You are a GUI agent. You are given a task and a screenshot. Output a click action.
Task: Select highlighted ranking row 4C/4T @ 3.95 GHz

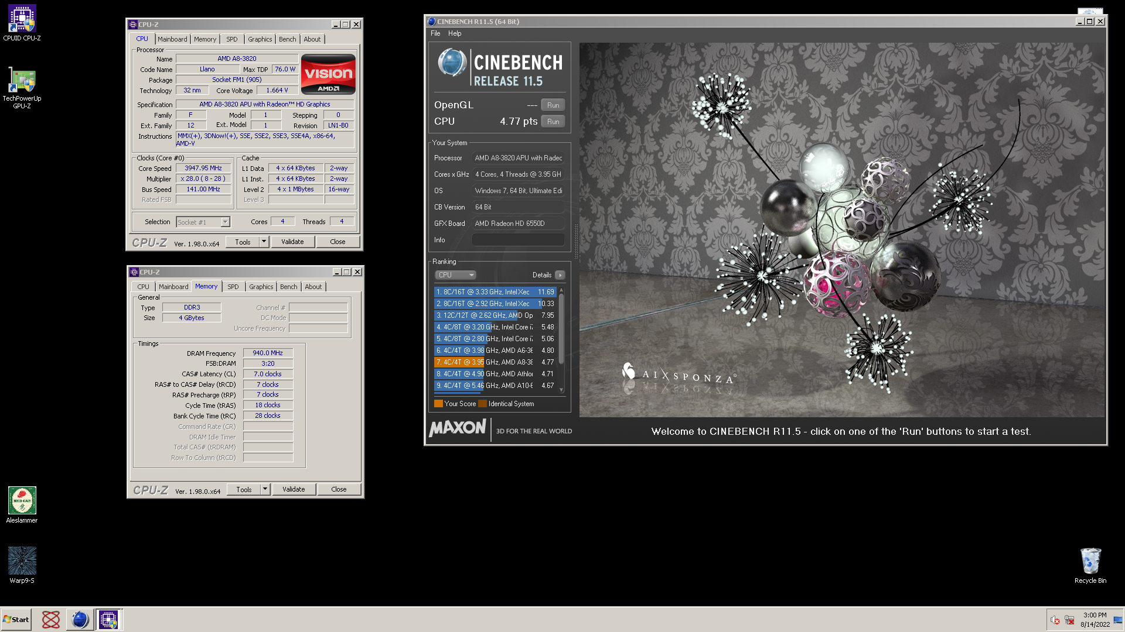pos(495,362)
